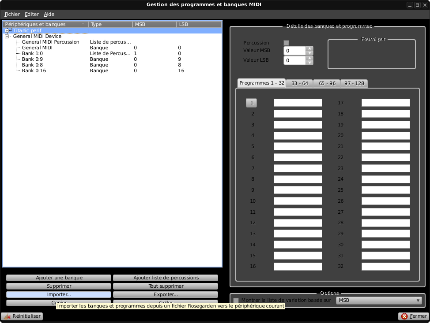Click the Importer... button
430x323 pixels.
click(59, 294)
